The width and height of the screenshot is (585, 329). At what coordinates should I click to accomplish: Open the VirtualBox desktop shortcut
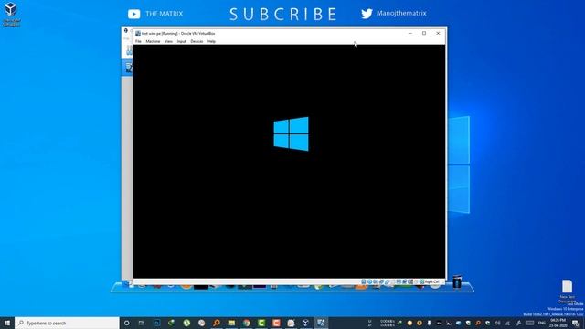coord(11,15)
